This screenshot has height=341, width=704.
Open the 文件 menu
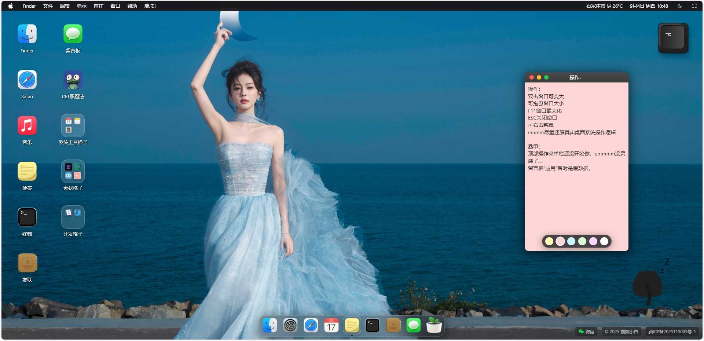point(48,6)
